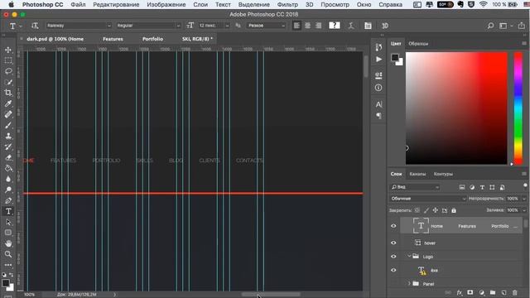Switch to the Каналы tab
Screen dimensions: 530x298
click(417, 174)
